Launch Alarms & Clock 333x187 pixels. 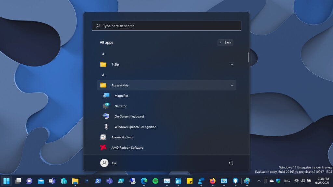(x=122, y=137)
